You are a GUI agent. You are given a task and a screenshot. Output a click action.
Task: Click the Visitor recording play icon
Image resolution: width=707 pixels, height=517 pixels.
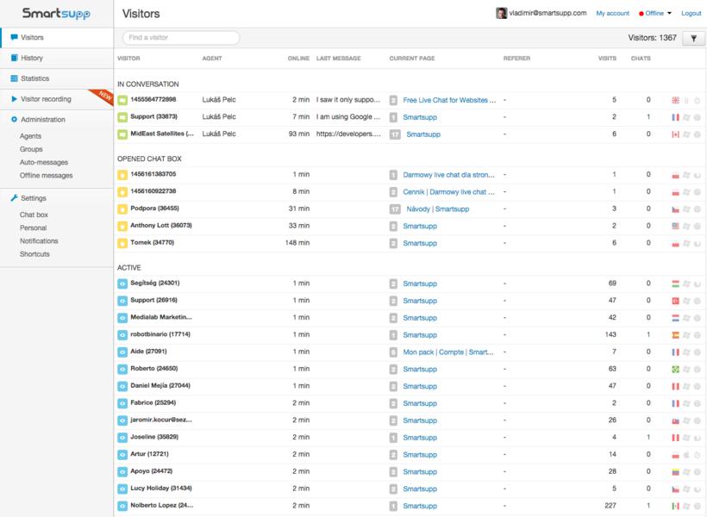(14, 99)
